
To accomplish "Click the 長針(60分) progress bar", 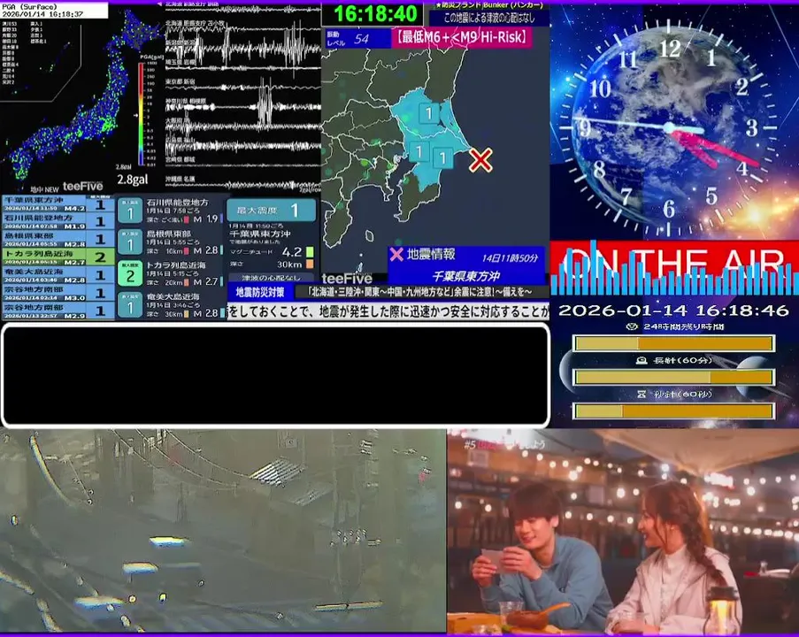I will coord(673,377).
